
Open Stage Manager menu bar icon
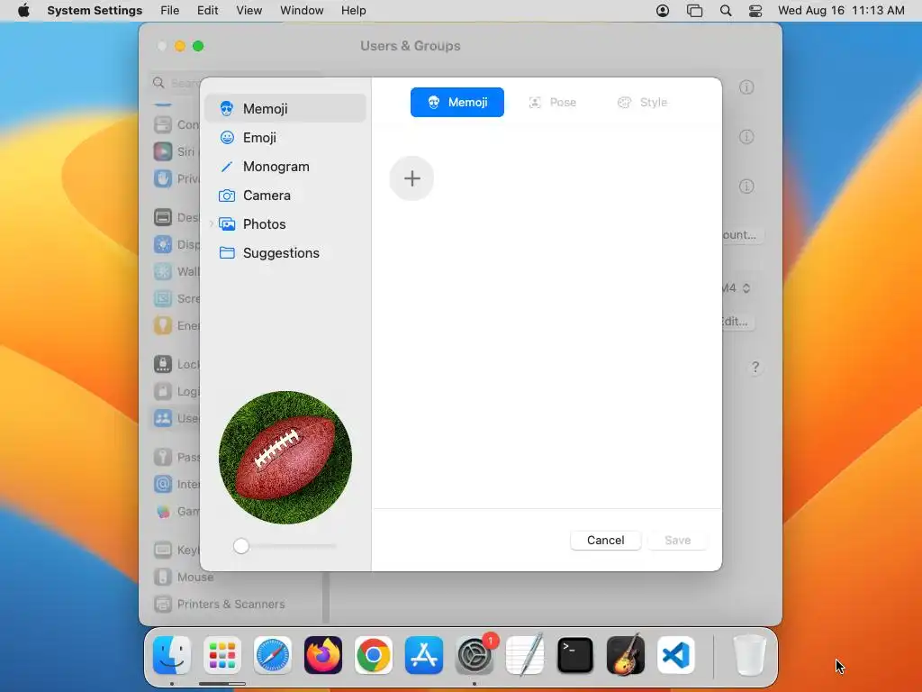pyautogui.click(x=694, y=11)
